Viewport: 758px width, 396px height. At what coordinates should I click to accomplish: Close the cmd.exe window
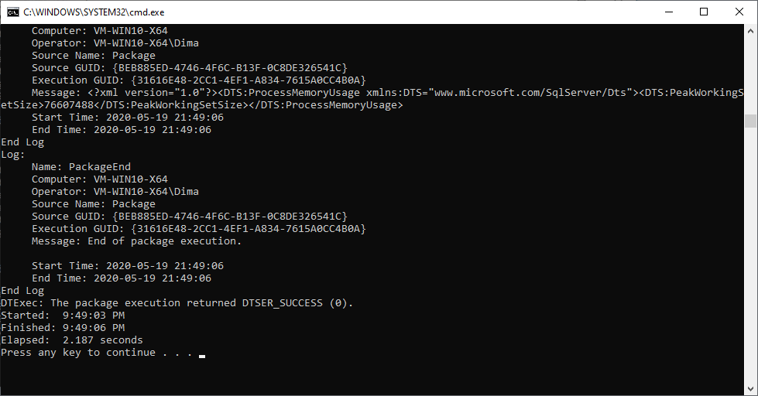pyautogui.click(x=739, y=12)
